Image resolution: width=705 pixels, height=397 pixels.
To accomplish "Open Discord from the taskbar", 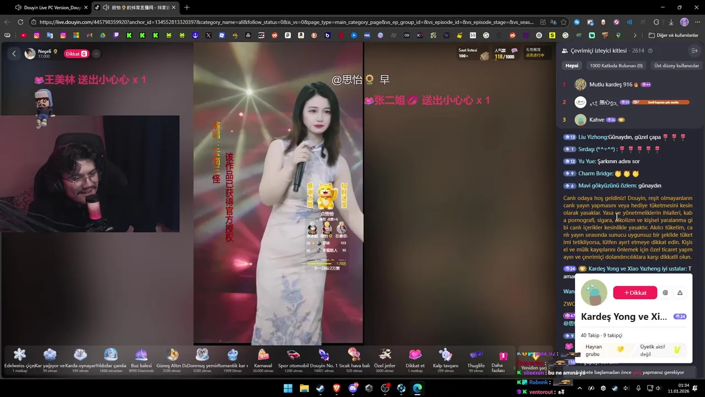I will pyautogui.click(x=353, y=388).
